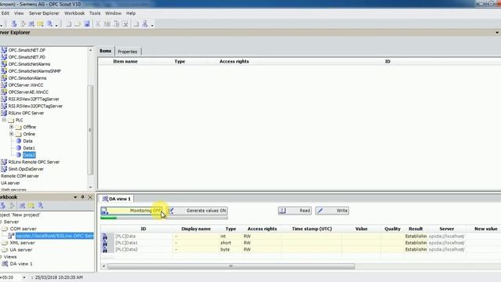Click the pencil icon on the Write button
The width and height of the screenshot is (501, 282).
(320, 211)
